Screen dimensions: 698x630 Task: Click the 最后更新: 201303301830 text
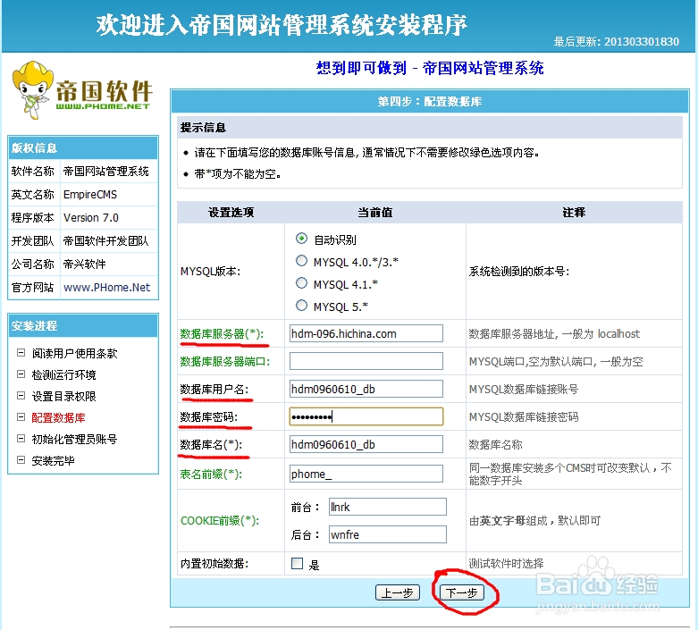[x=617, y=41]
